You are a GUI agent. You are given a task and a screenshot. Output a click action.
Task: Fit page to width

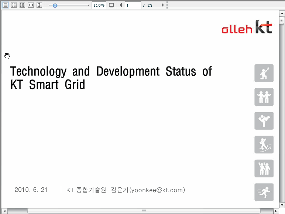tap(31, 5)
